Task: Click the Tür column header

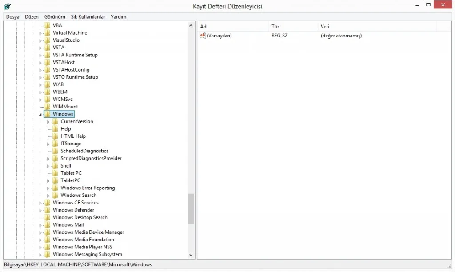Action: click(293, 26)
